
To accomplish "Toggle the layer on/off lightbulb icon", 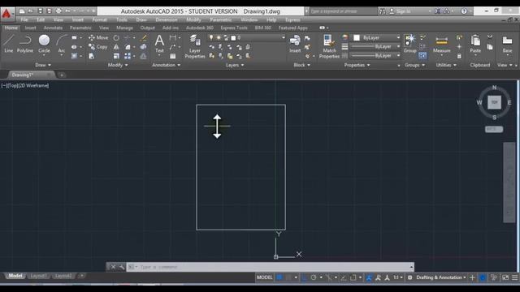I will 211,38.
